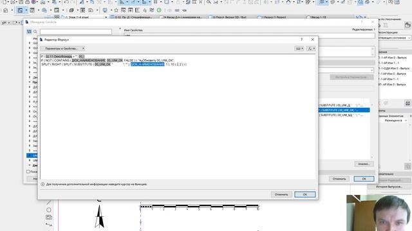Image resolution: width=412 pixels, height=231 pixels.
Task: Click 'ОК' in the formula editor dialog
Action: point(304,194)
